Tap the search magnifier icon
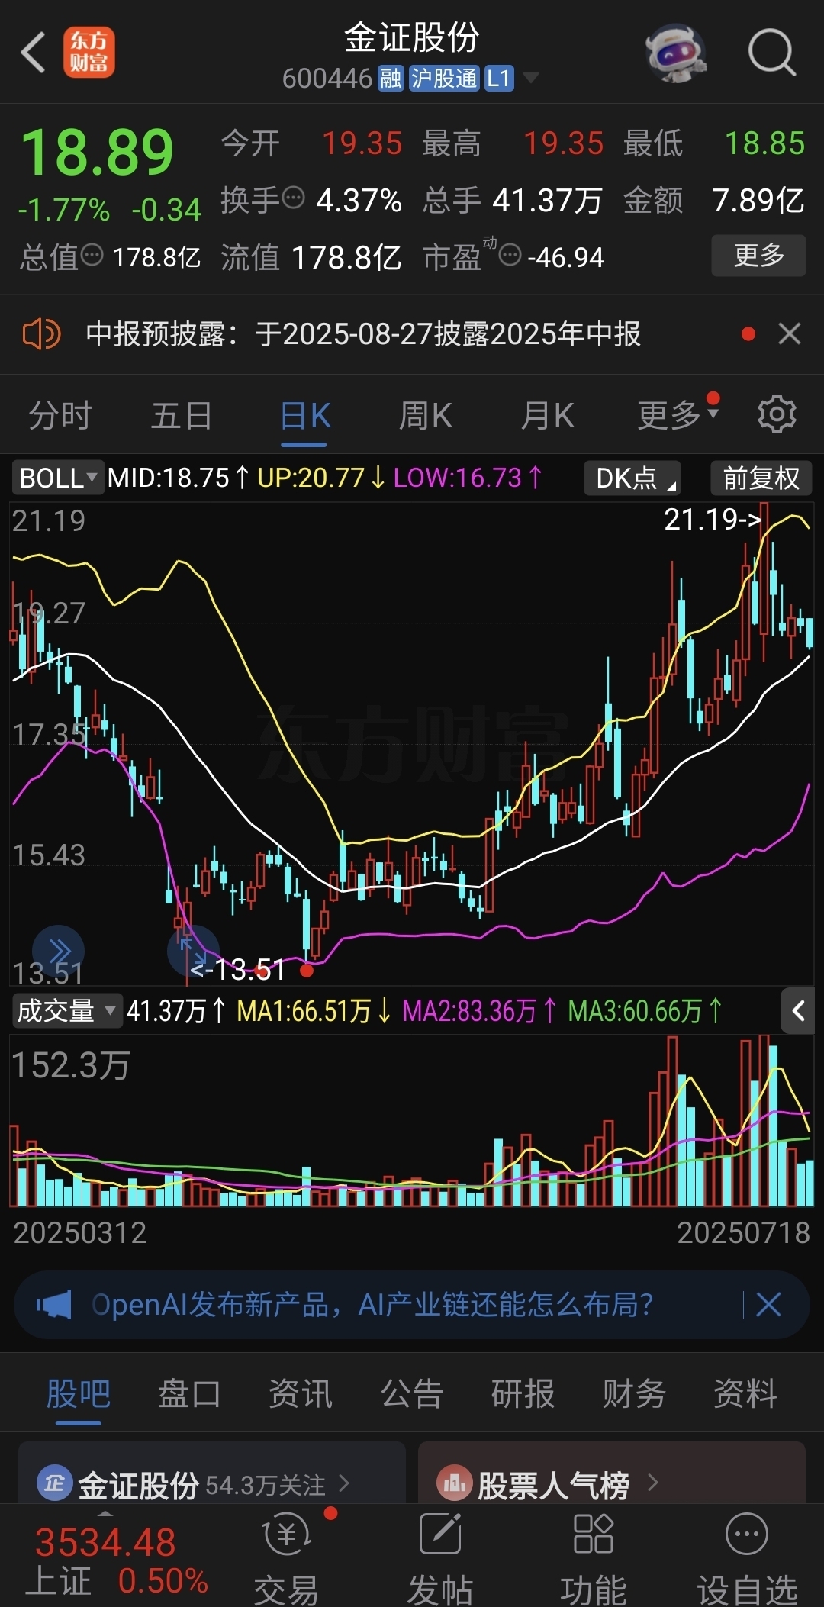This screenshot has width=824, height=1607. 772,53
